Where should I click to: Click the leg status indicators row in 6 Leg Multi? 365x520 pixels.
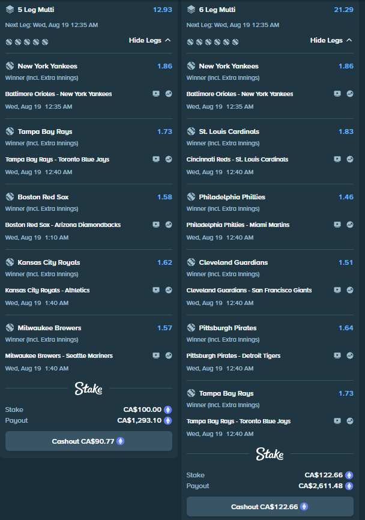point(213,42)
